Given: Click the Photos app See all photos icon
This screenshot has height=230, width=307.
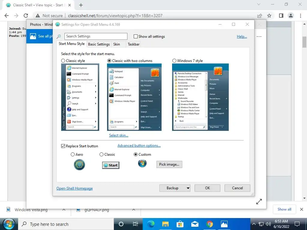Looking at the screenshot, I should click(33, 36).
